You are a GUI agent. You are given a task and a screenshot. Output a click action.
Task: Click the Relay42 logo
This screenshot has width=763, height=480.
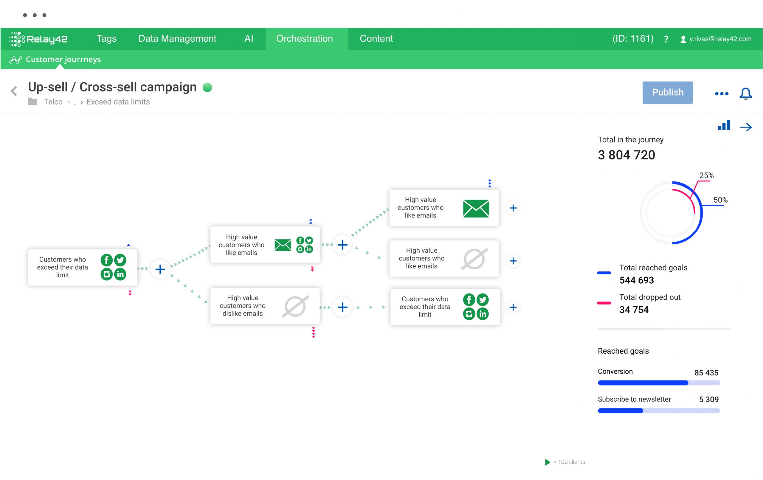click(x=38, y=39)
